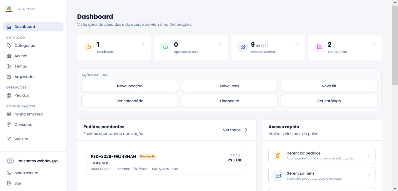Open external link icon on Aprovados hoje card

coord(219,44)
